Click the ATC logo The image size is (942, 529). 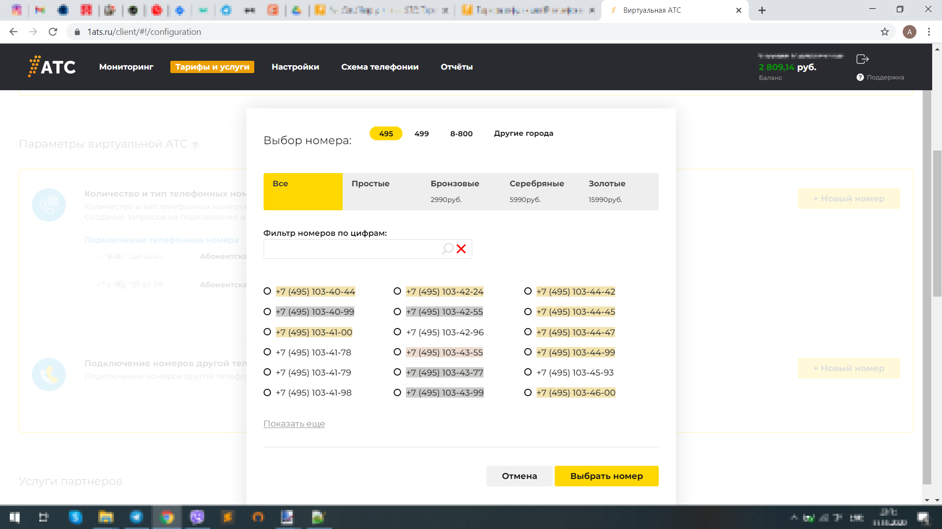[52, 67]
